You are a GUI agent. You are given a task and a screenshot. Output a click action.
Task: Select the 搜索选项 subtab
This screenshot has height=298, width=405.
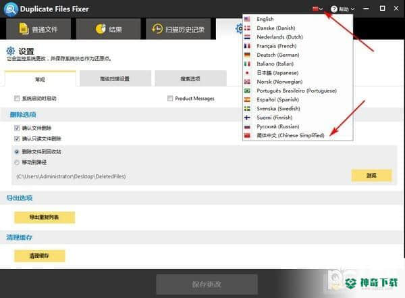(190, 78)
